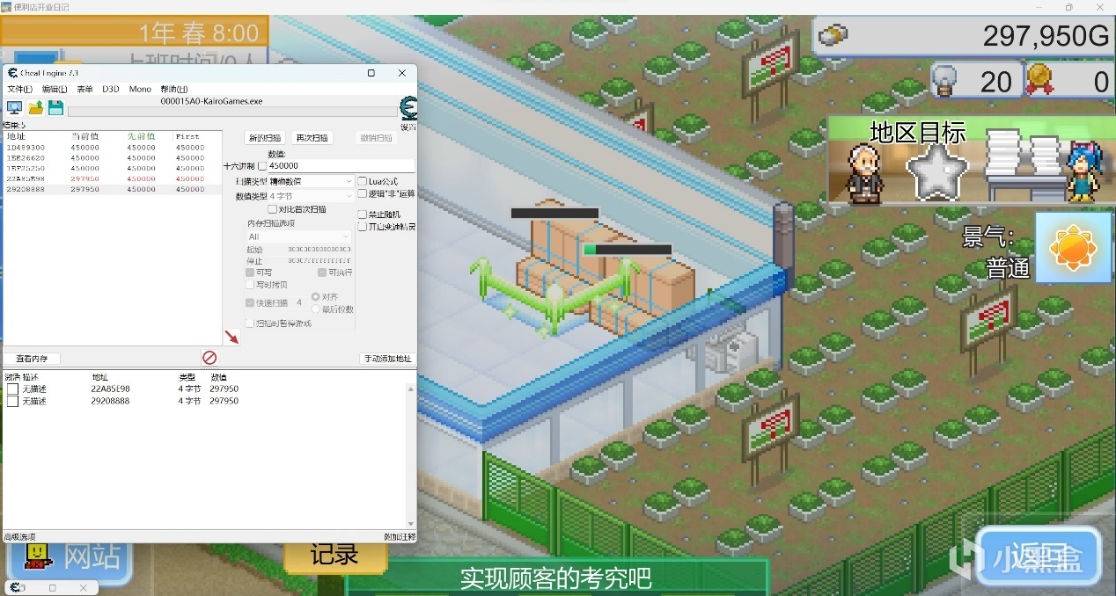Enable the Lua公式 checkbox
This screenshot has width=1116, height=596.
pos(363,181)
